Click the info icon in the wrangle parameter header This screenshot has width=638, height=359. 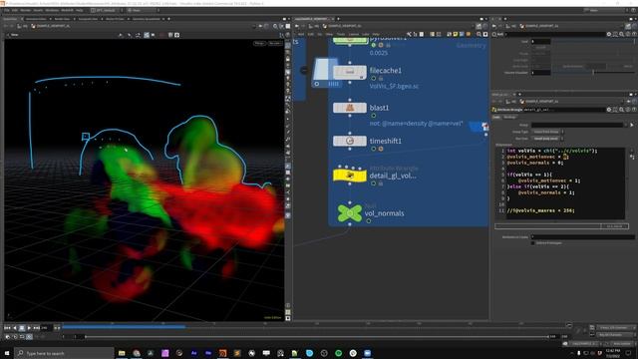(x=628, y=110)
